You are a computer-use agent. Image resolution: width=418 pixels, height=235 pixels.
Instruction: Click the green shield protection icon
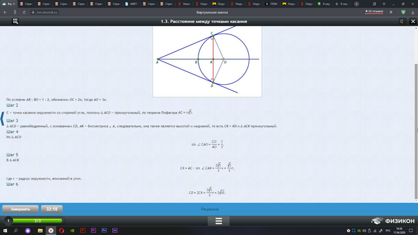404,12
